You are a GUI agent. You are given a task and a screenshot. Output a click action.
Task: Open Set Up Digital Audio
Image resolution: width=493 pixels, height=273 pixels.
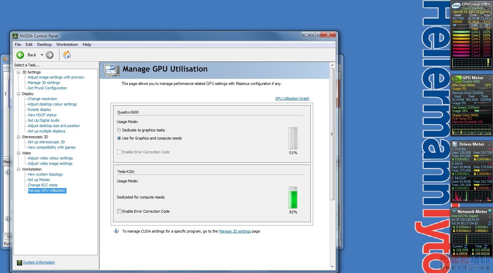[x=44, y=120]
